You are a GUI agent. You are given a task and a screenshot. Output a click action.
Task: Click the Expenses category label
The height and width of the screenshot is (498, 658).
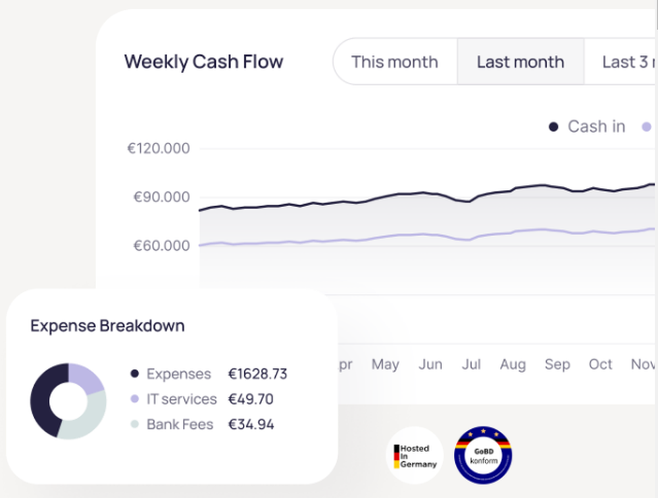point(179,374)
